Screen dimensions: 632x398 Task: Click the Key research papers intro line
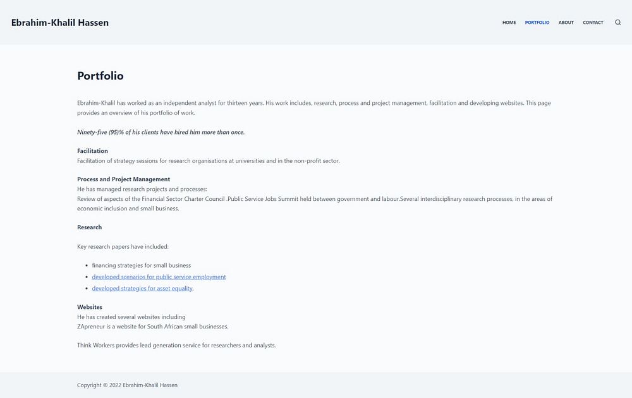(123, 246)
